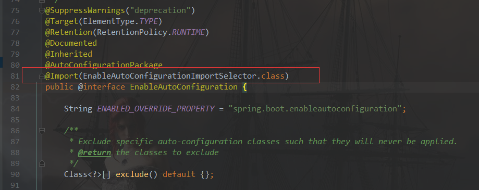The width and height of the screenshot is (479, 190).
Task: Click the public keyword on line 82
Action: 59,87
